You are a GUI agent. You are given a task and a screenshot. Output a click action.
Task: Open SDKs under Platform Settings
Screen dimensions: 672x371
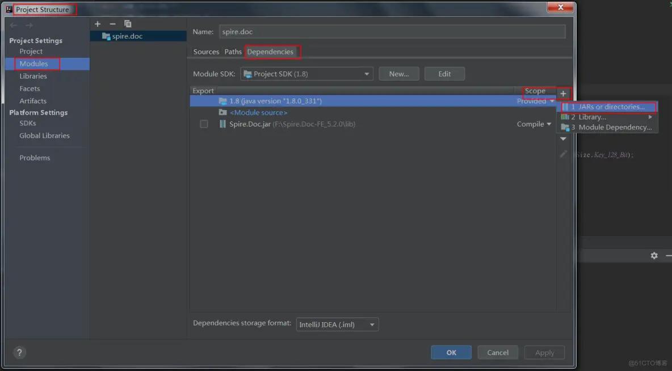pos(28,123)
